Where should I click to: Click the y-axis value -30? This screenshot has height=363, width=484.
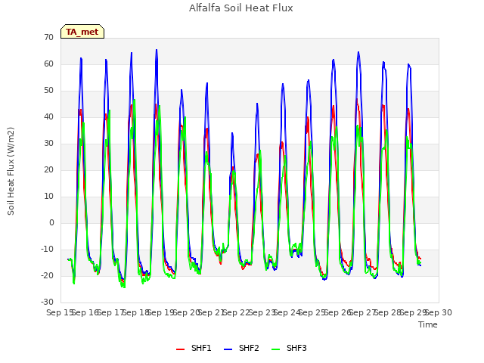(48, 302)
